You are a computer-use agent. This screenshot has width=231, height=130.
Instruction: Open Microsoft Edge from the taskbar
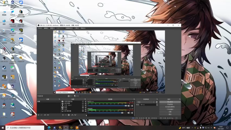coord(49,128)
